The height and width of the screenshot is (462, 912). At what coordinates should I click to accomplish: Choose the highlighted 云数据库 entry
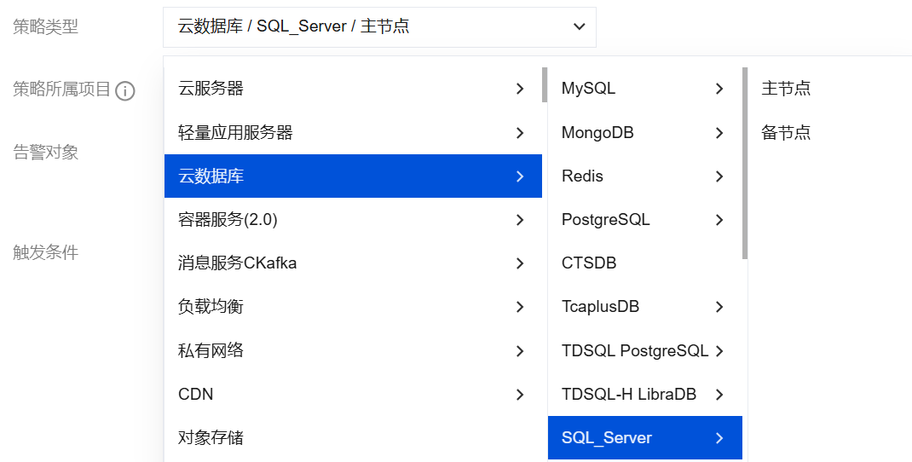[353, 176]
